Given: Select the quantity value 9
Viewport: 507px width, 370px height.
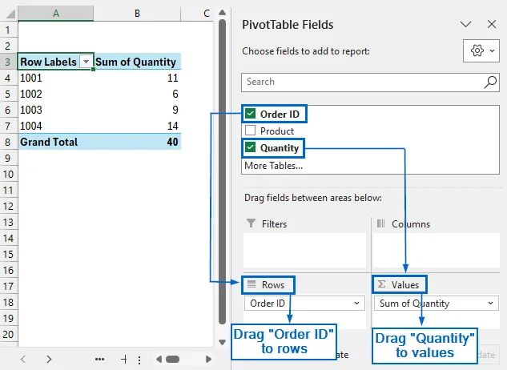Looking at the screenshot, I should click(x=137, y=110).
